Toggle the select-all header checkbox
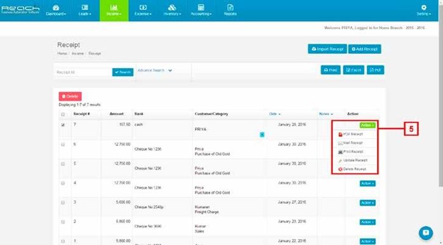This screenshot has width=443, height=245. coord(63,114)
